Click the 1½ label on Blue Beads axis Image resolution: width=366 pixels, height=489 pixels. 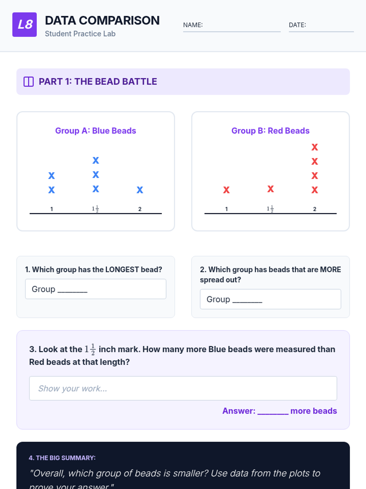(95, 209)
